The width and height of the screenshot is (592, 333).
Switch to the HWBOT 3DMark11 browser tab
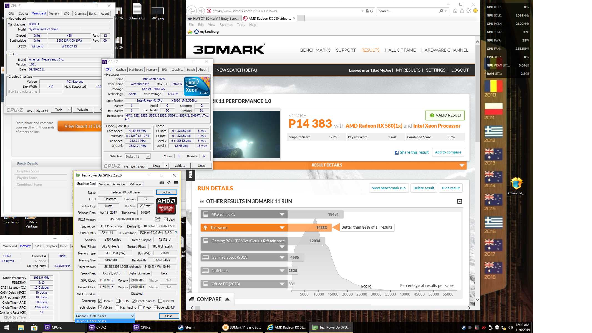(213, 19)
